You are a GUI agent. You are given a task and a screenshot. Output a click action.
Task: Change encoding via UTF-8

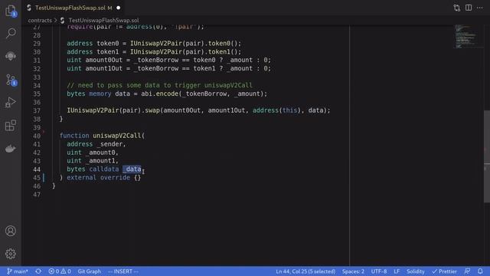[x=379, y=271]
